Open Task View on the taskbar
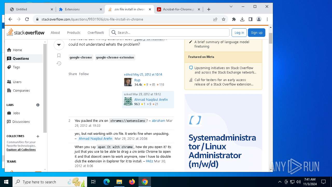The width and height of the screenshot is (332, 187). (93, 182)
